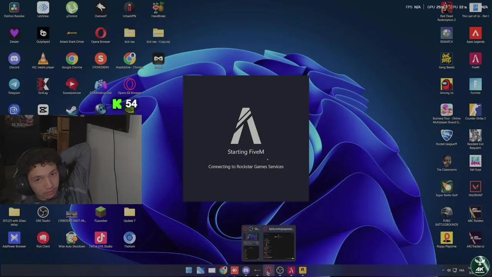Select the TLauncher desktop icon

click(101, 215)
